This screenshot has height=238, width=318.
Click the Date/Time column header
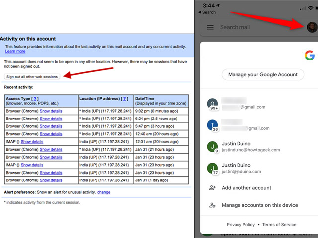161,101
